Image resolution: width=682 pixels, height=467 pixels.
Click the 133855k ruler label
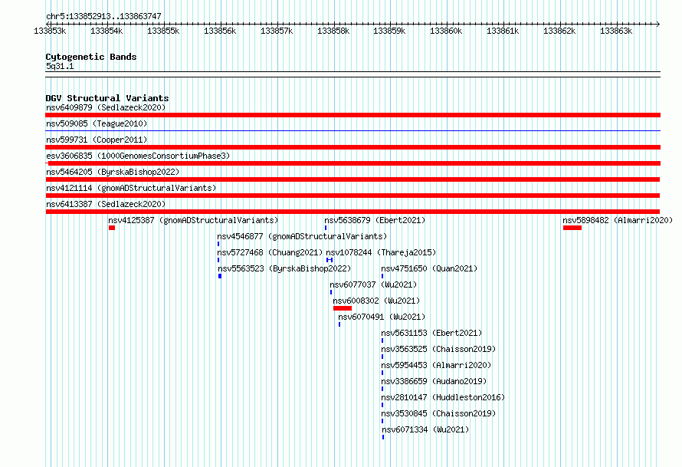tap(163, 31)
